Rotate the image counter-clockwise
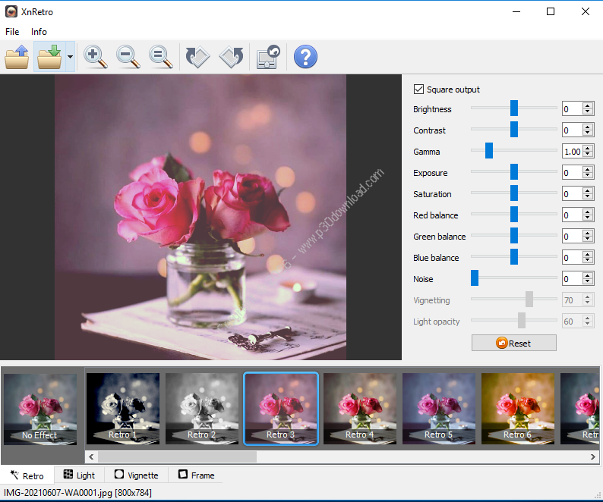Viewport: 603px width, 502px height. tap(231, 57)
